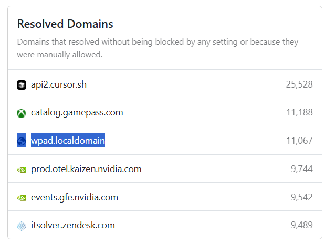Click the Resolved Domains heading

pyautogui.click(x=65, y=24)
